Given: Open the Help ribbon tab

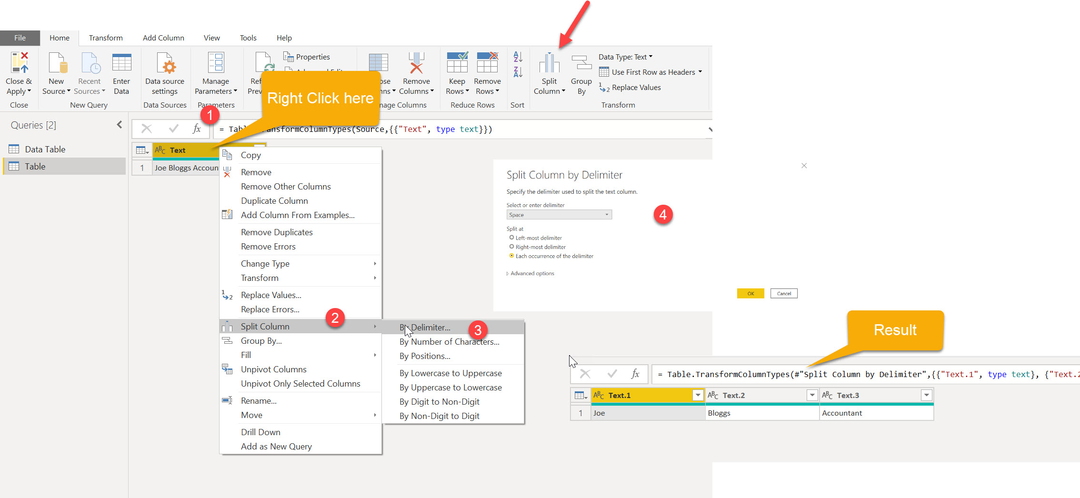Looking at the screenshot, I should pos(284,38).
